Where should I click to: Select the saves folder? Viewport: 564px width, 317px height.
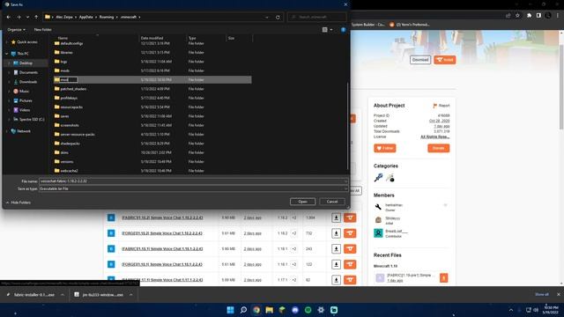[64, 116]
